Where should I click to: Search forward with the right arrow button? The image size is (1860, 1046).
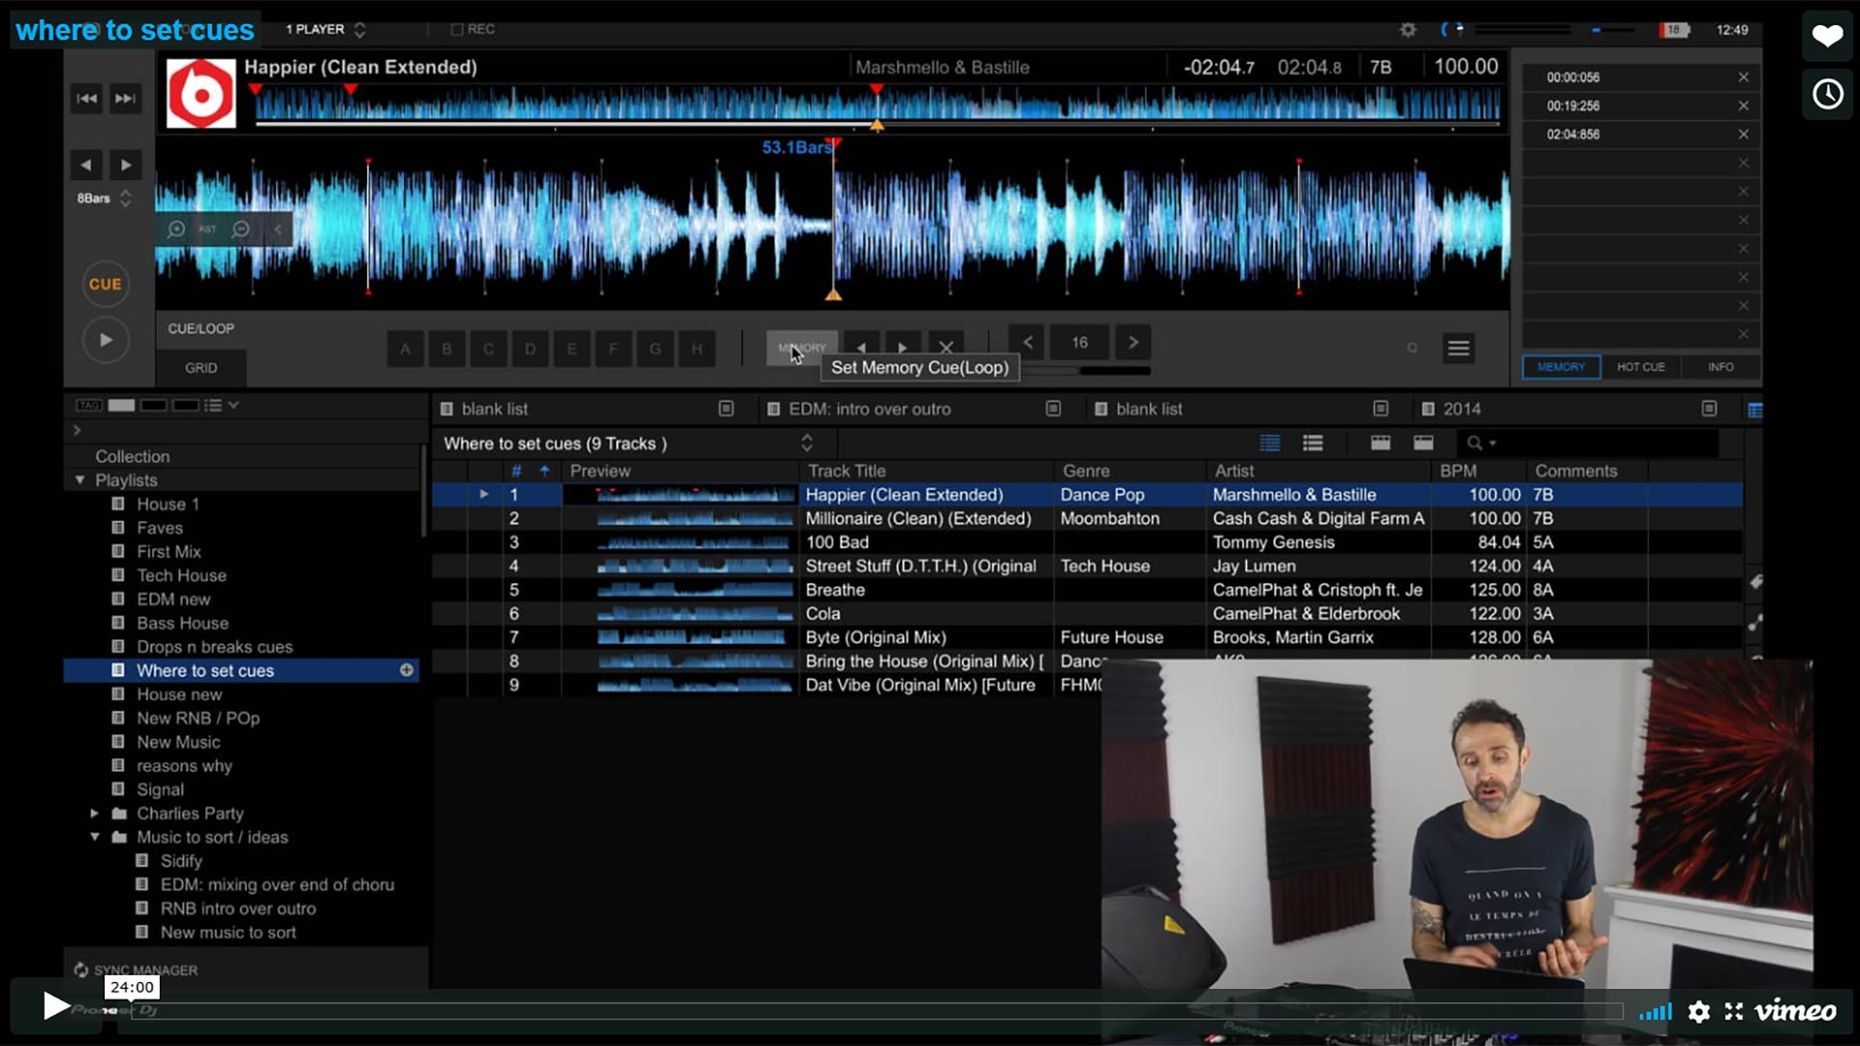coord(125,165)
